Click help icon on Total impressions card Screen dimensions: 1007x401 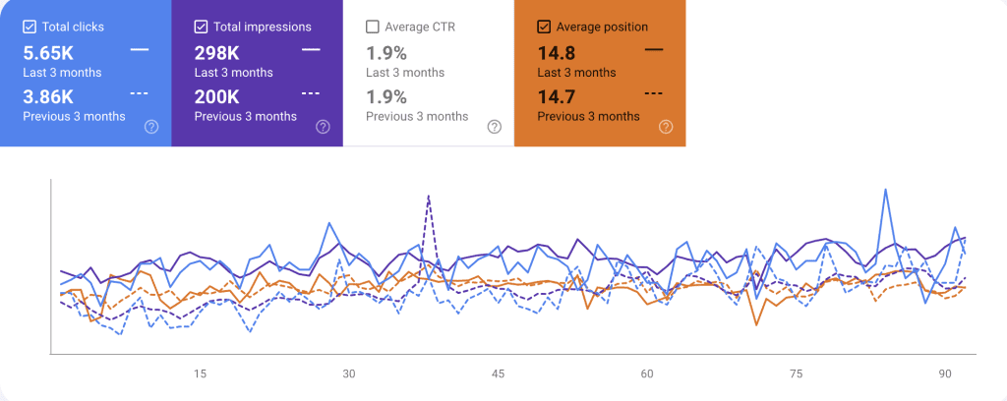(324, 127)
